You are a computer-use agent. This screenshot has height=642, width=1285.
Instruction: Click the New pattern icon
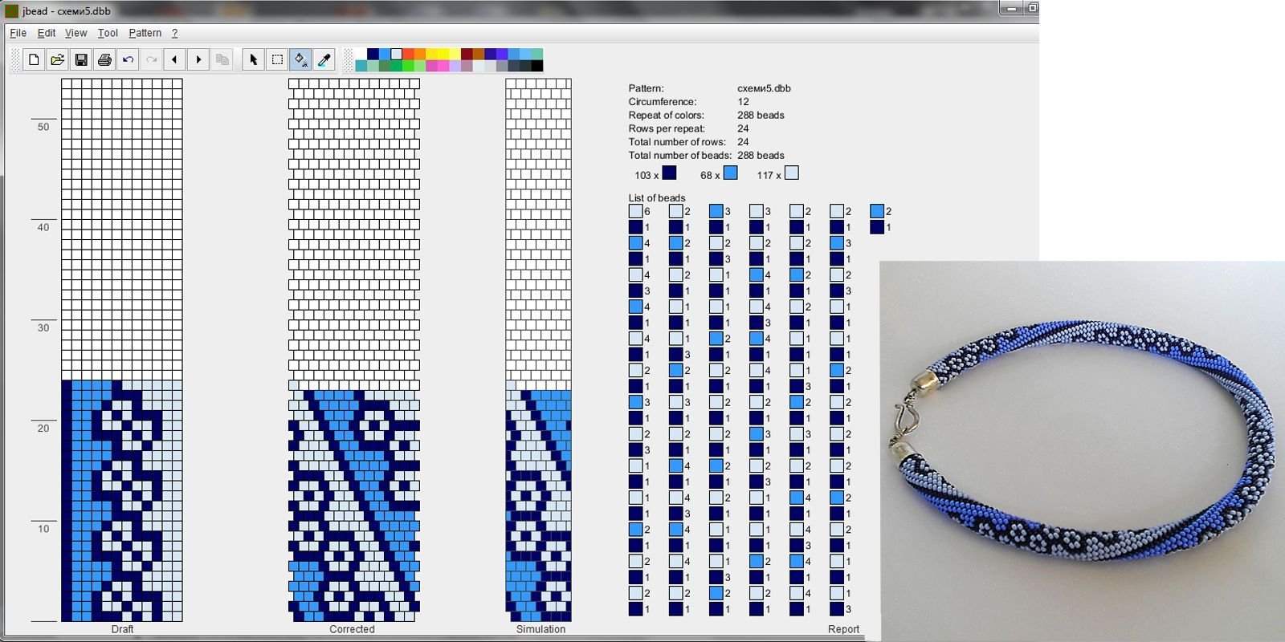click(x=34, y=59)
